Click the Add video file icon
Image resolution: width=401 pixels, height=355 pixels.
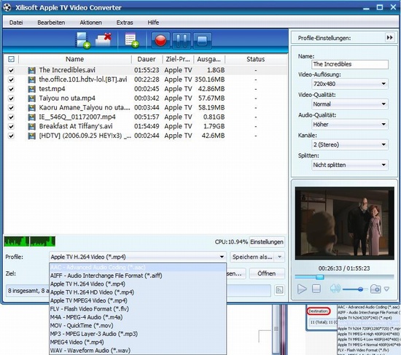pyautogui.click(x=83, y=40)
